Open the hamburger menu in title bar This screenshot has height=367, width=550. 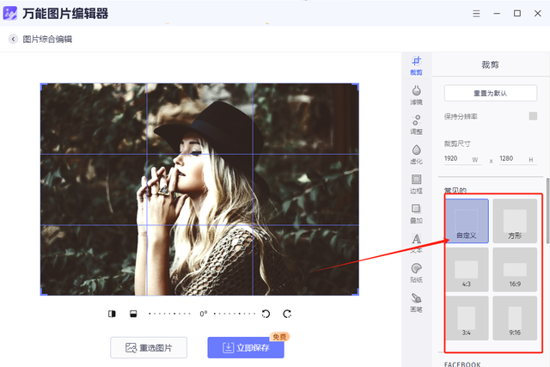click(x=476, y=14)
